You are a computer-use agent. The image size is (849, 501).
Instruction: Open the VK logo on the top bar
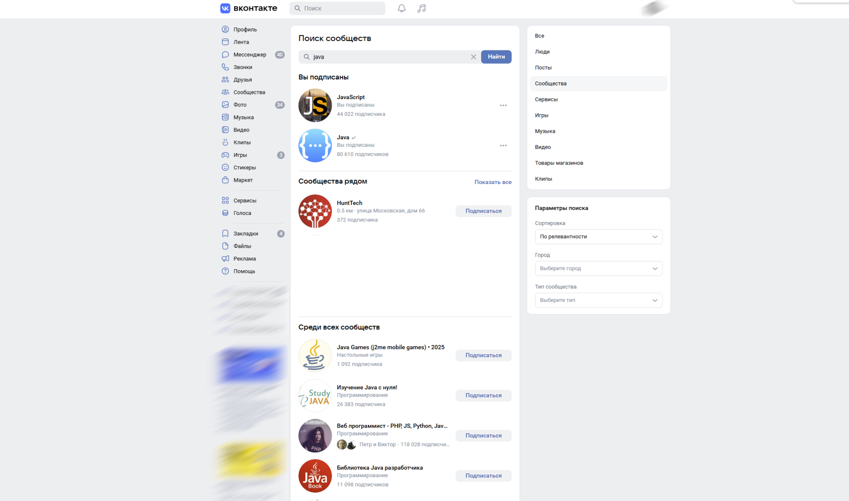click(x=225, y=8)
